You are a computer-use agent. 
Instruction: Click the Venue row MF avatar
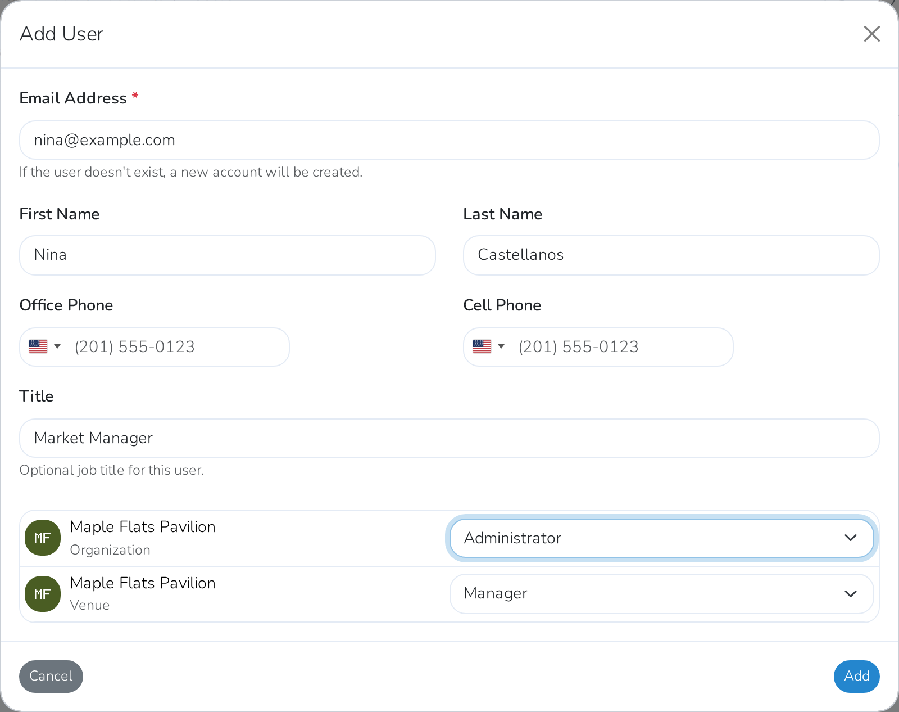pyautogui.click(x=43, y=594)
